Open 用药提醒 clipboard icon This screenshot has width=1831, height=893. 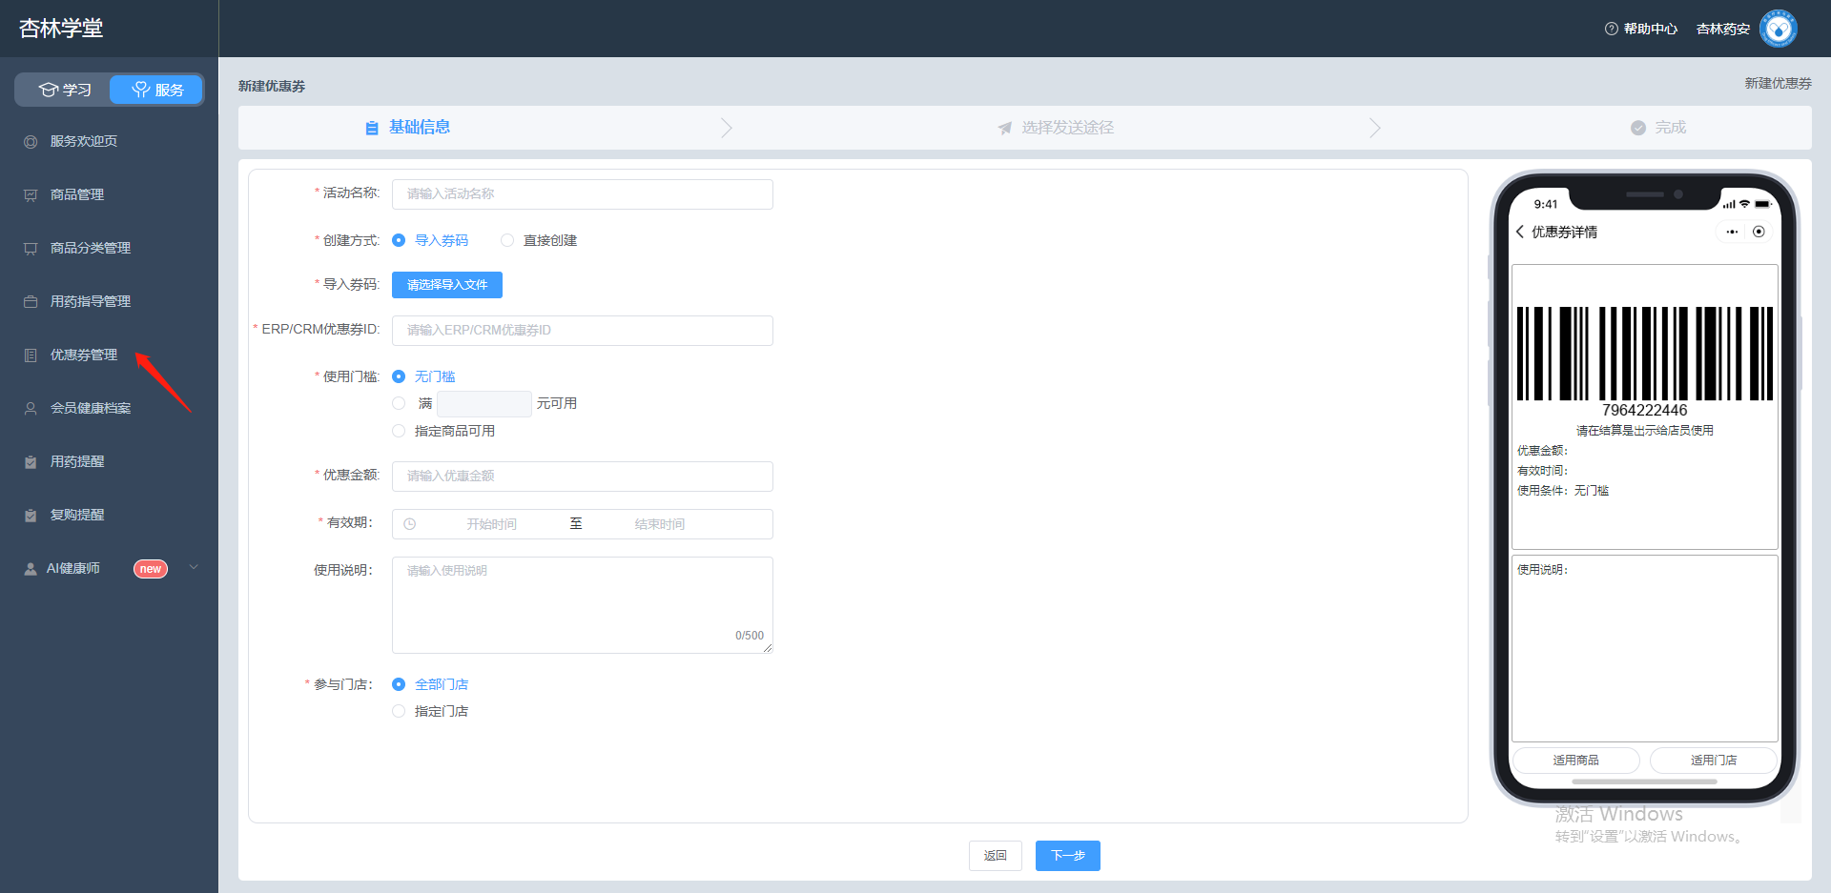[31, 462]
